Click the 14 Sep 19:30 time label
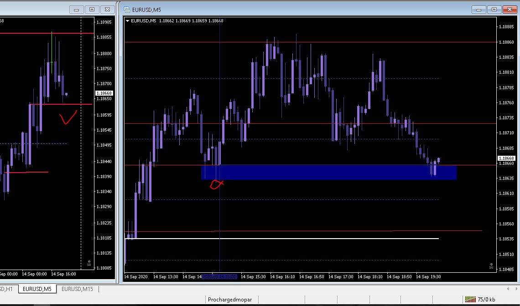The height and width of the screenshot is (306, 520). [x=428, y=276]
